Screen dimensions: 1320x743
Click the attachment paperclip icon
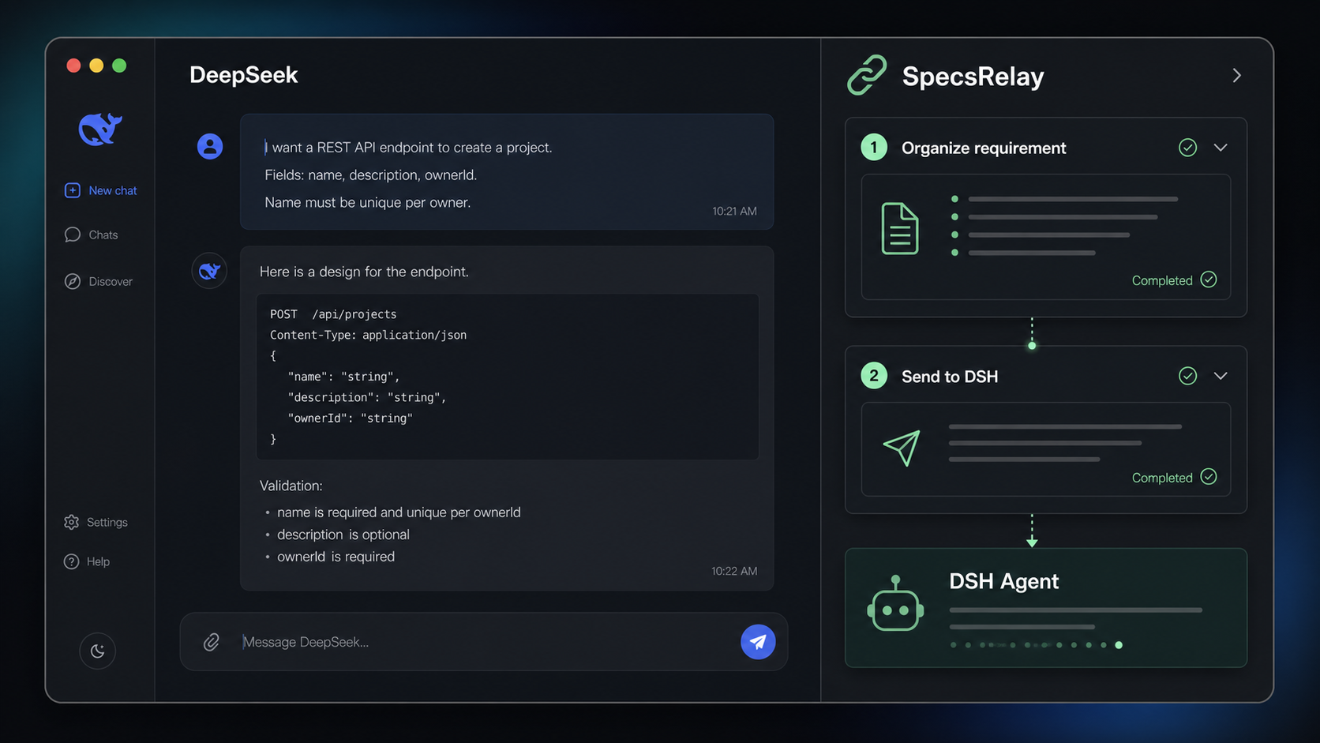tap(211, 642)
